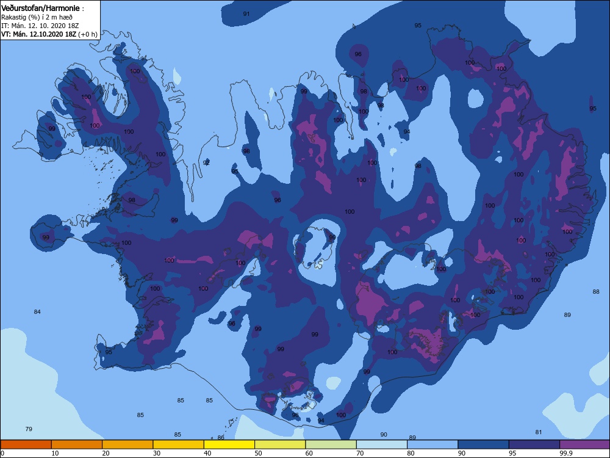Click the legend tick label 0

pyautogui.click(x=2, y=453)
